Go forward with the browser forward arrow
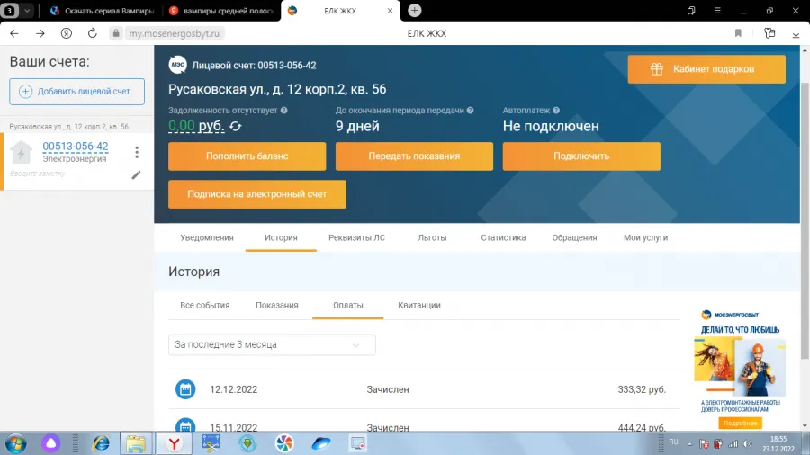Image resolution: width=810 pixels, height=455 pixels. [40, 33]
